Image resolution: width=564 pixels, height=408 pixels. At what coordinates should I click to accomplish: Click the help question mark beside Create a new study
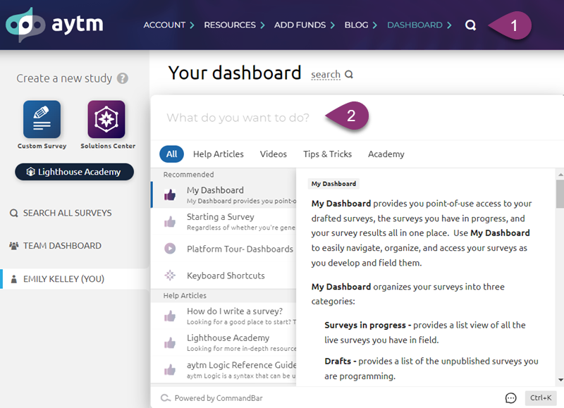123,78
